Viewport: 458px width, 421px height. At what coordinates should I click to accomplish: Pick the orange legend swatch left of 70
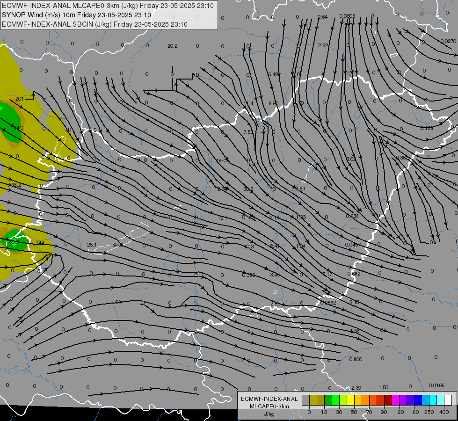point(366,400)
